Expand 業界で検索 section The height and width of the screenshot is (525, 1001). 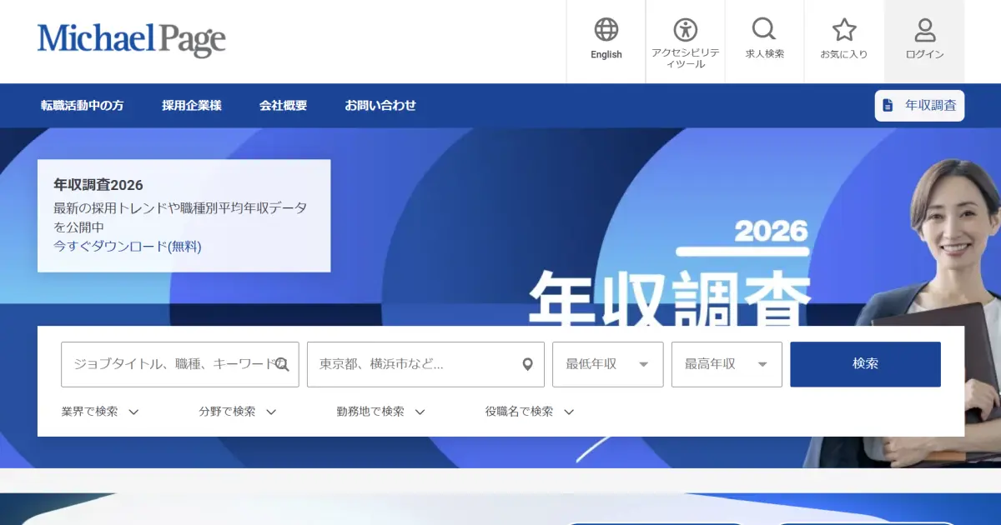click(99, 412)
